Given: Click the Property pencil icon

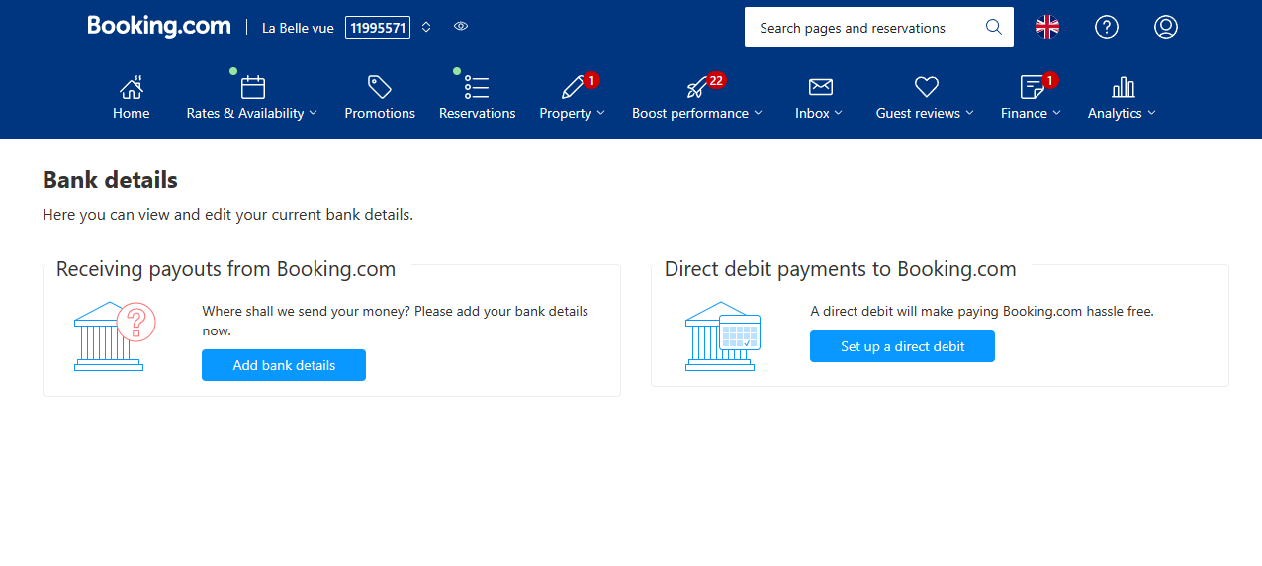Looking at the screenshot, I should point(573,87).
